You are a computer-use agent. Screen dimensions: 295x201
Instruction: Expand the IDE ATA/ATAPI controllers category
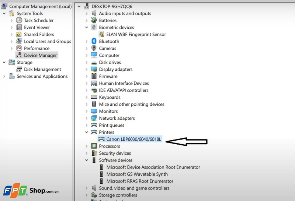coord(87,90)
